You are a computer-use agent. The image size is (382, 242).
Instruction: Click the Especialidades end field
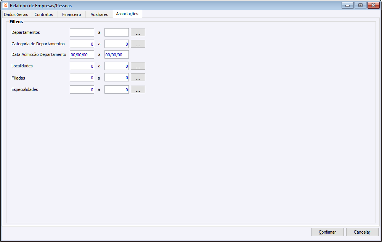(x=116, y=89)
